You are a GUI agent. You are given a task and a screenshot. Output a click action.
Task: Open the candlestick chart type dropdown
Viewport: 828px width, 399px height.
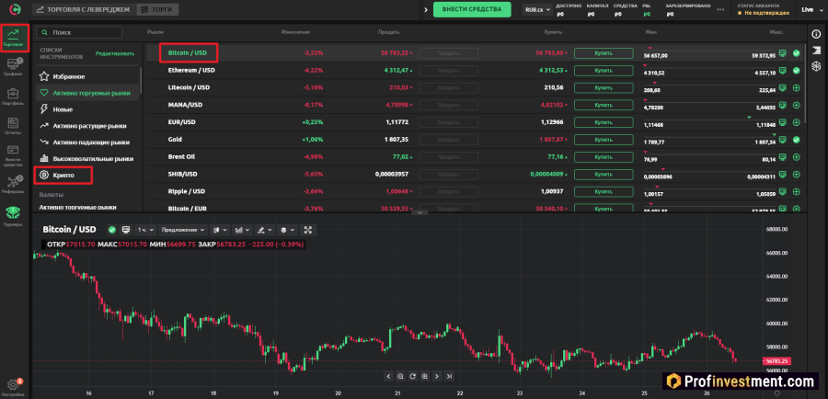coord(220,230)
